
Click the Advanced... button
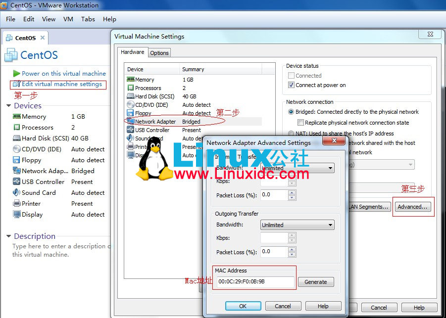412,207
